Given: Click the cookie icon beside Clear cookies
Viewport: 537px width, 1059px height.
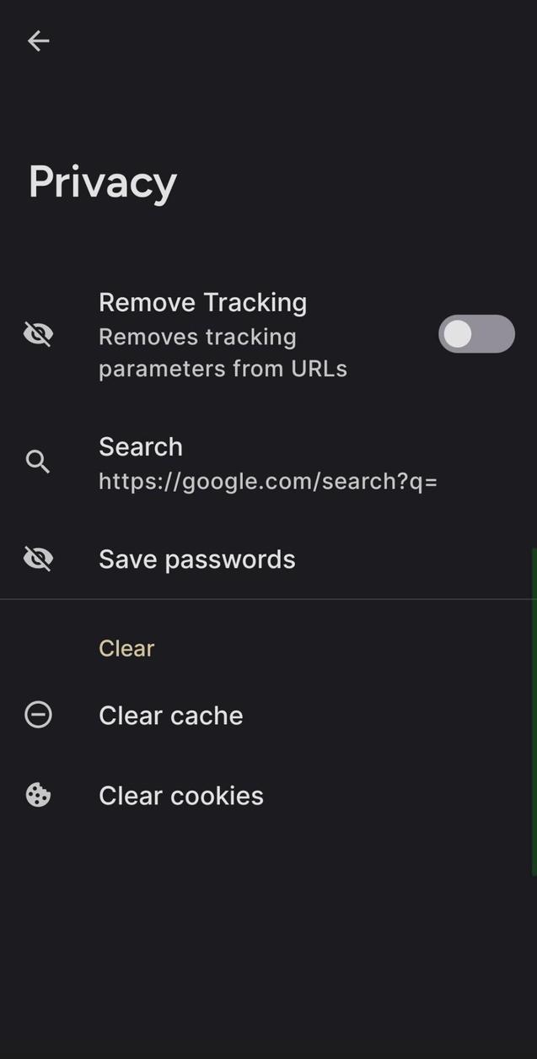Looking at the screenshot, I should 38,795.
